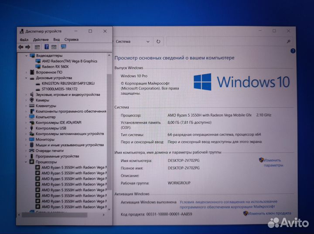Open the address bar history dropdown
Image resolution: width=314 pixels, height=234 pixels.
(148, 41)
